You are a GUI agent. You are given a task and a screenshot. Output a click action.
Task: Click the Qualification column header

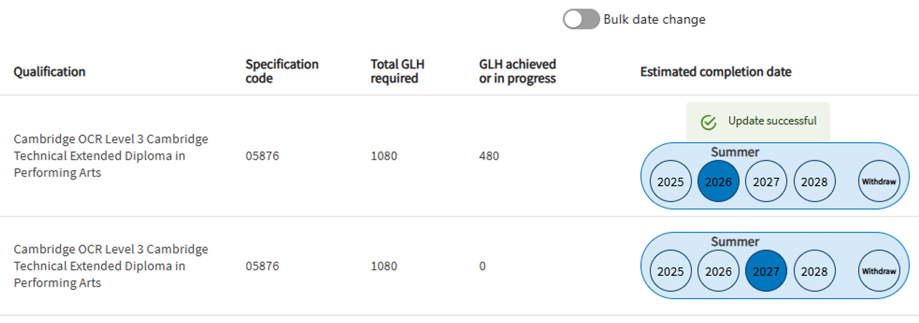click(50, 71)
